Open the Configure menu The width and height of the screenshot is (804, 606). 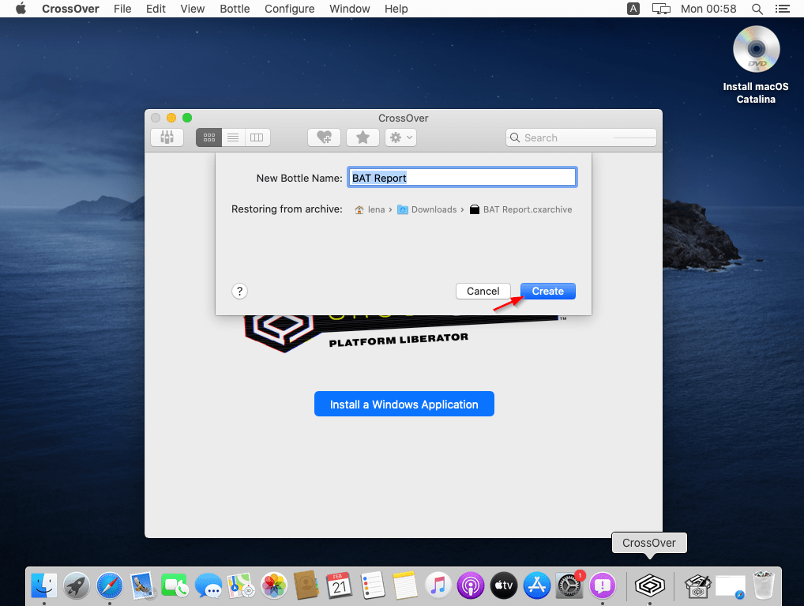click(x=290, y=9)
